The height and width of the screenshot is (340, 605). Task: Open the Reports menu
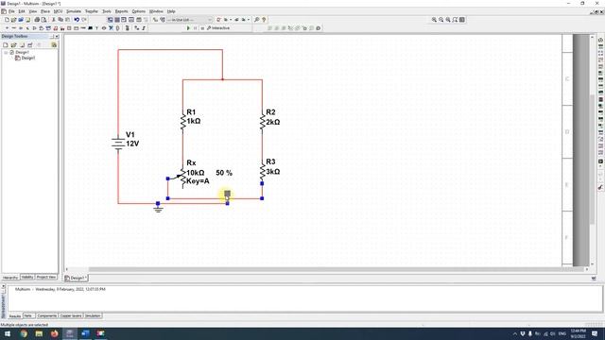pos(122,11)
